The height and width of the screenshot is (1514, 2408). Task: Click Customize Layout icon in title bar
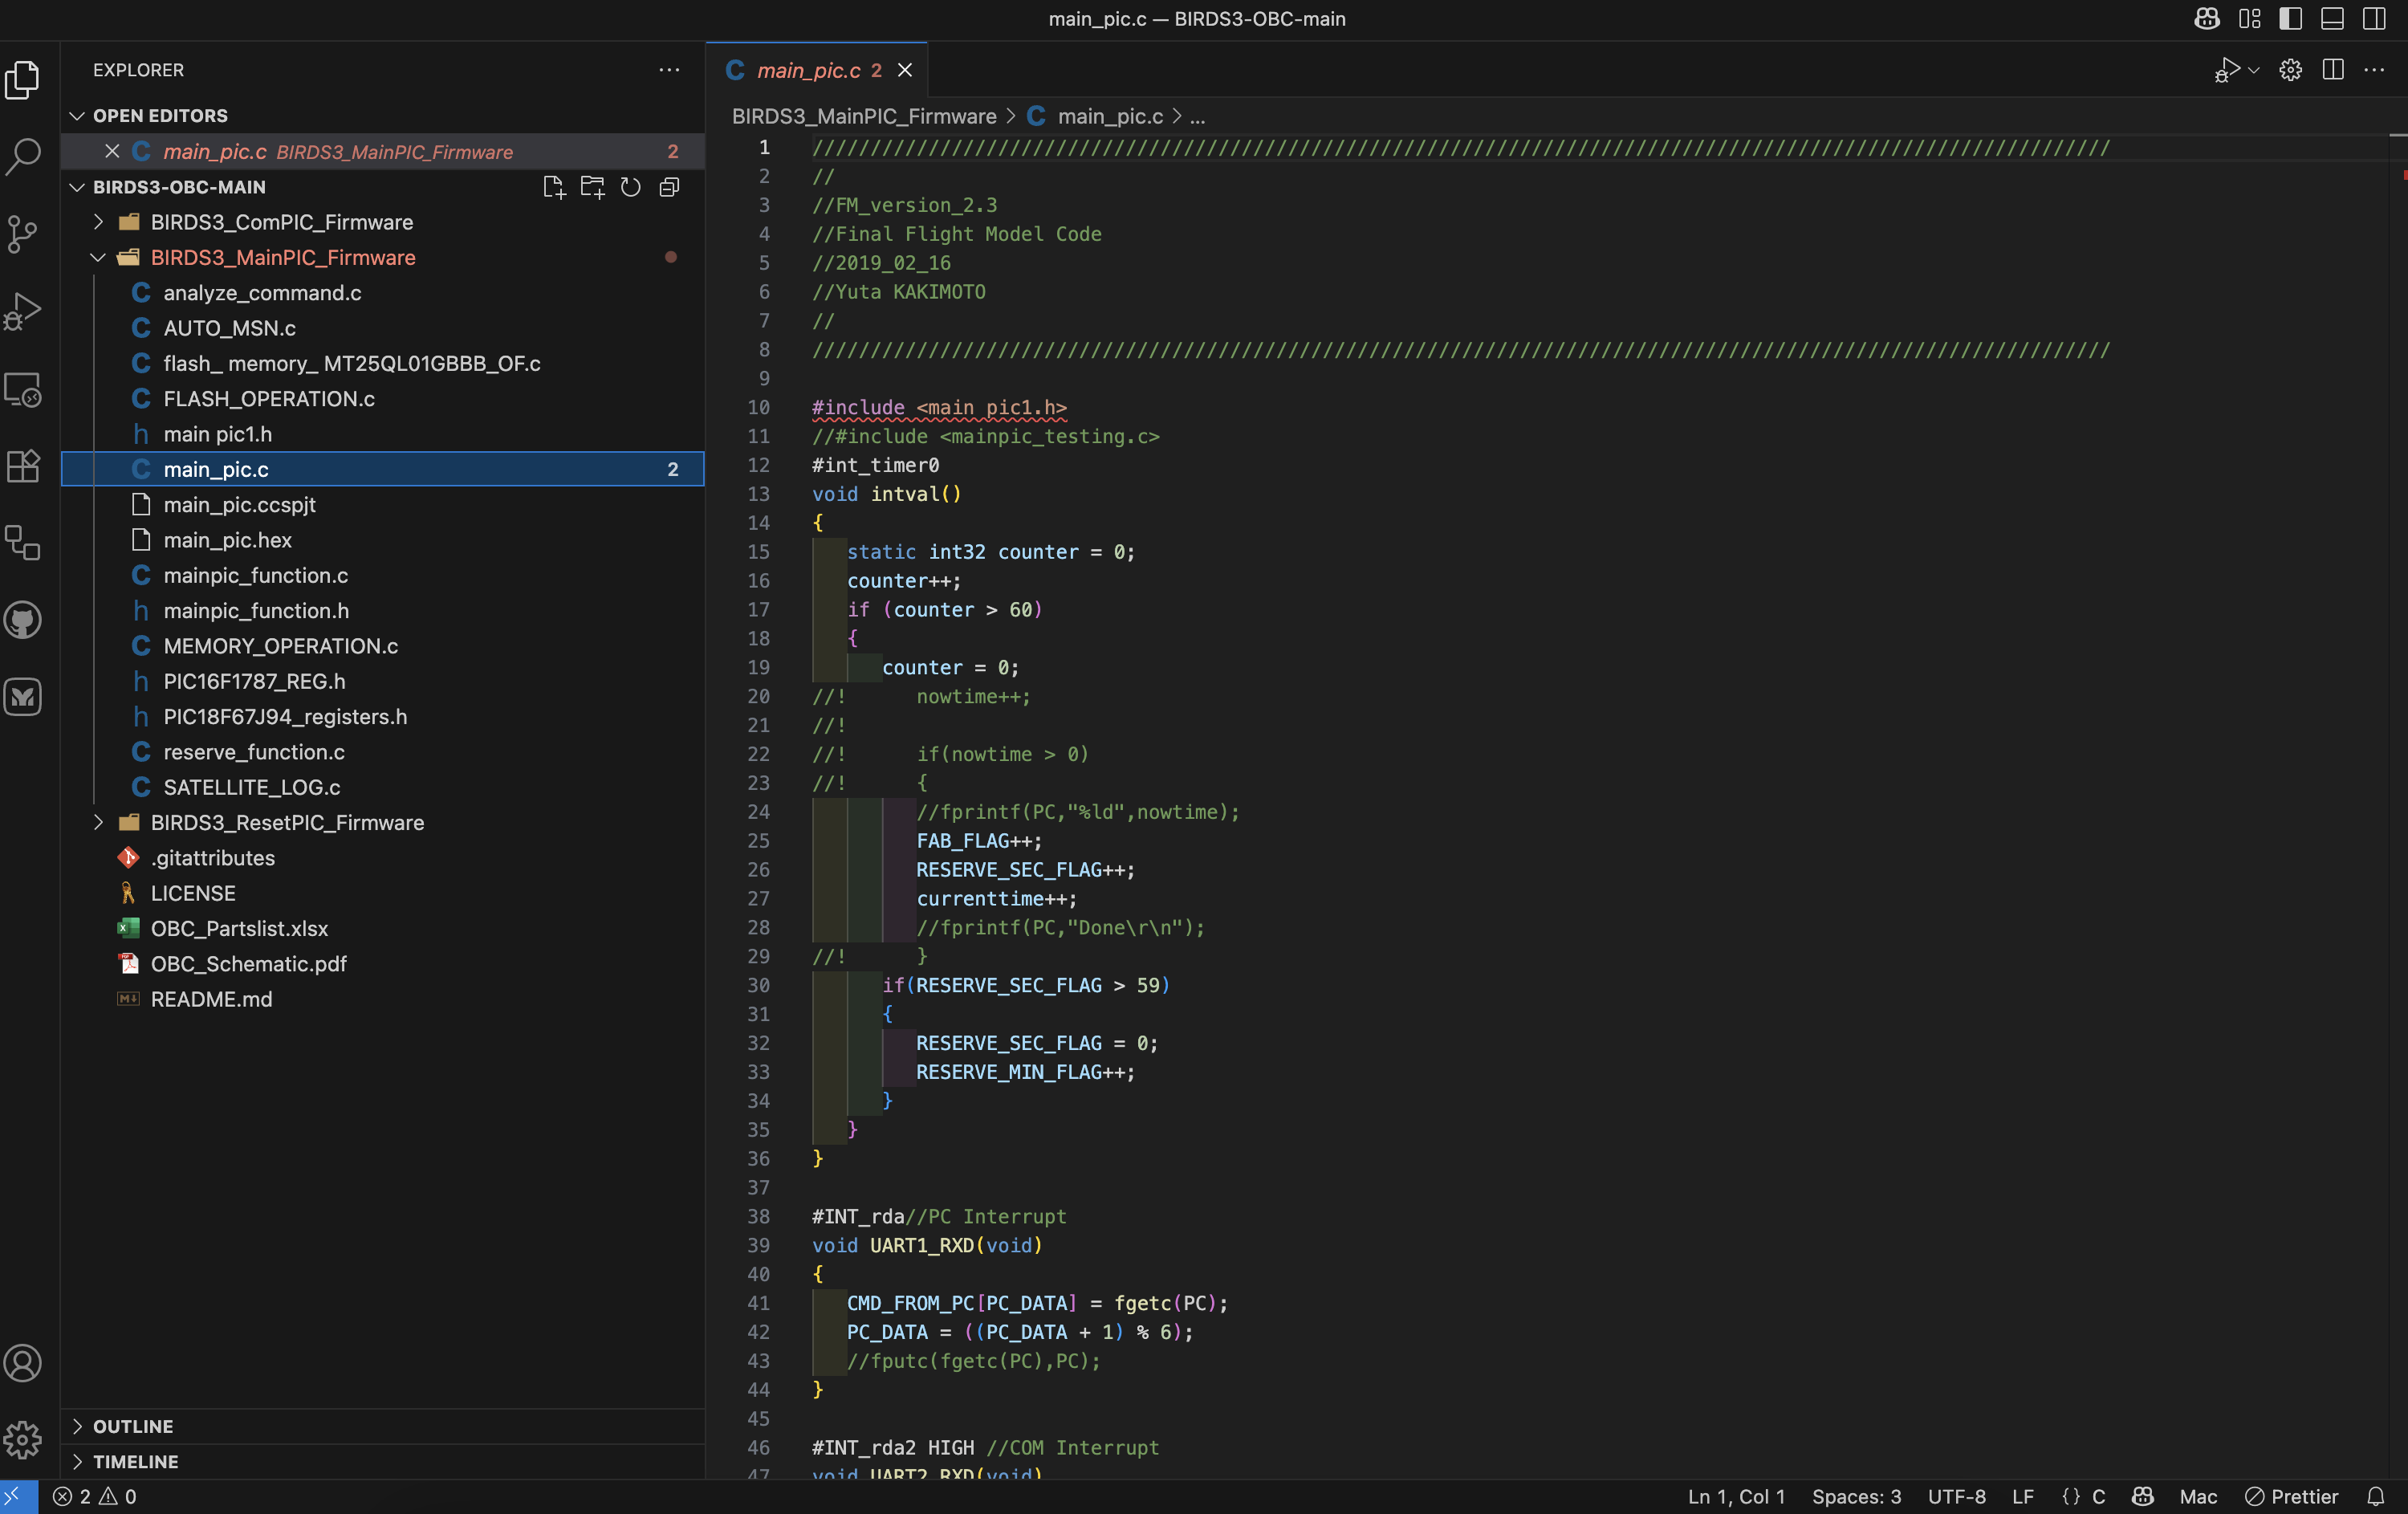(x=2250, y=19)
